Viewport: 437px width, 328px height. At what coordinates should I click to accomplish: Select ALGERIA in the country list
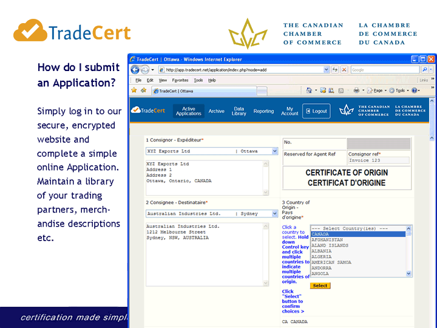(358, 256)
